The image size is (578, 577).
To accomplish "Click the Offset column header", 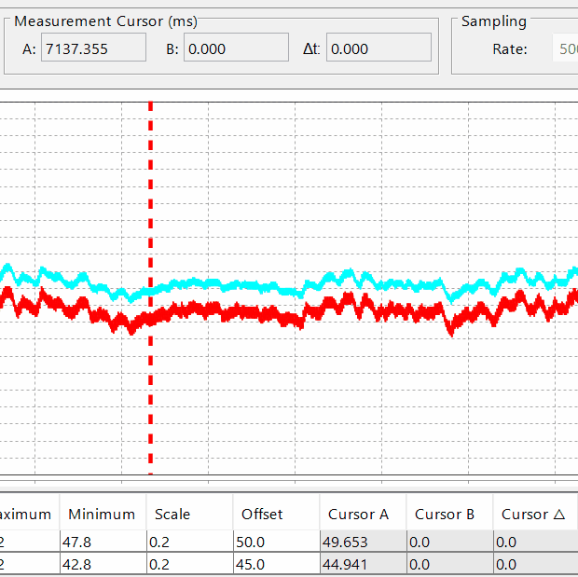I will click(x=262, y=514).
